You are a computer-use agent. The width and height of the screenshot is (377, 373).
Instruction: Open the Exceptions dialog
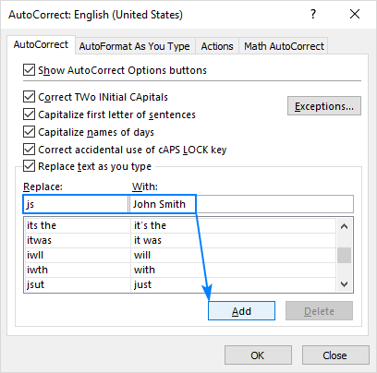coord(324,106)
